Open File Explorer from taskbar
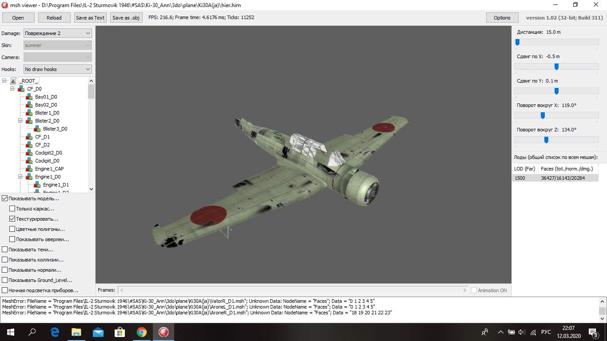This screenshot has height=341, width=607. click(x=76, y=332)
